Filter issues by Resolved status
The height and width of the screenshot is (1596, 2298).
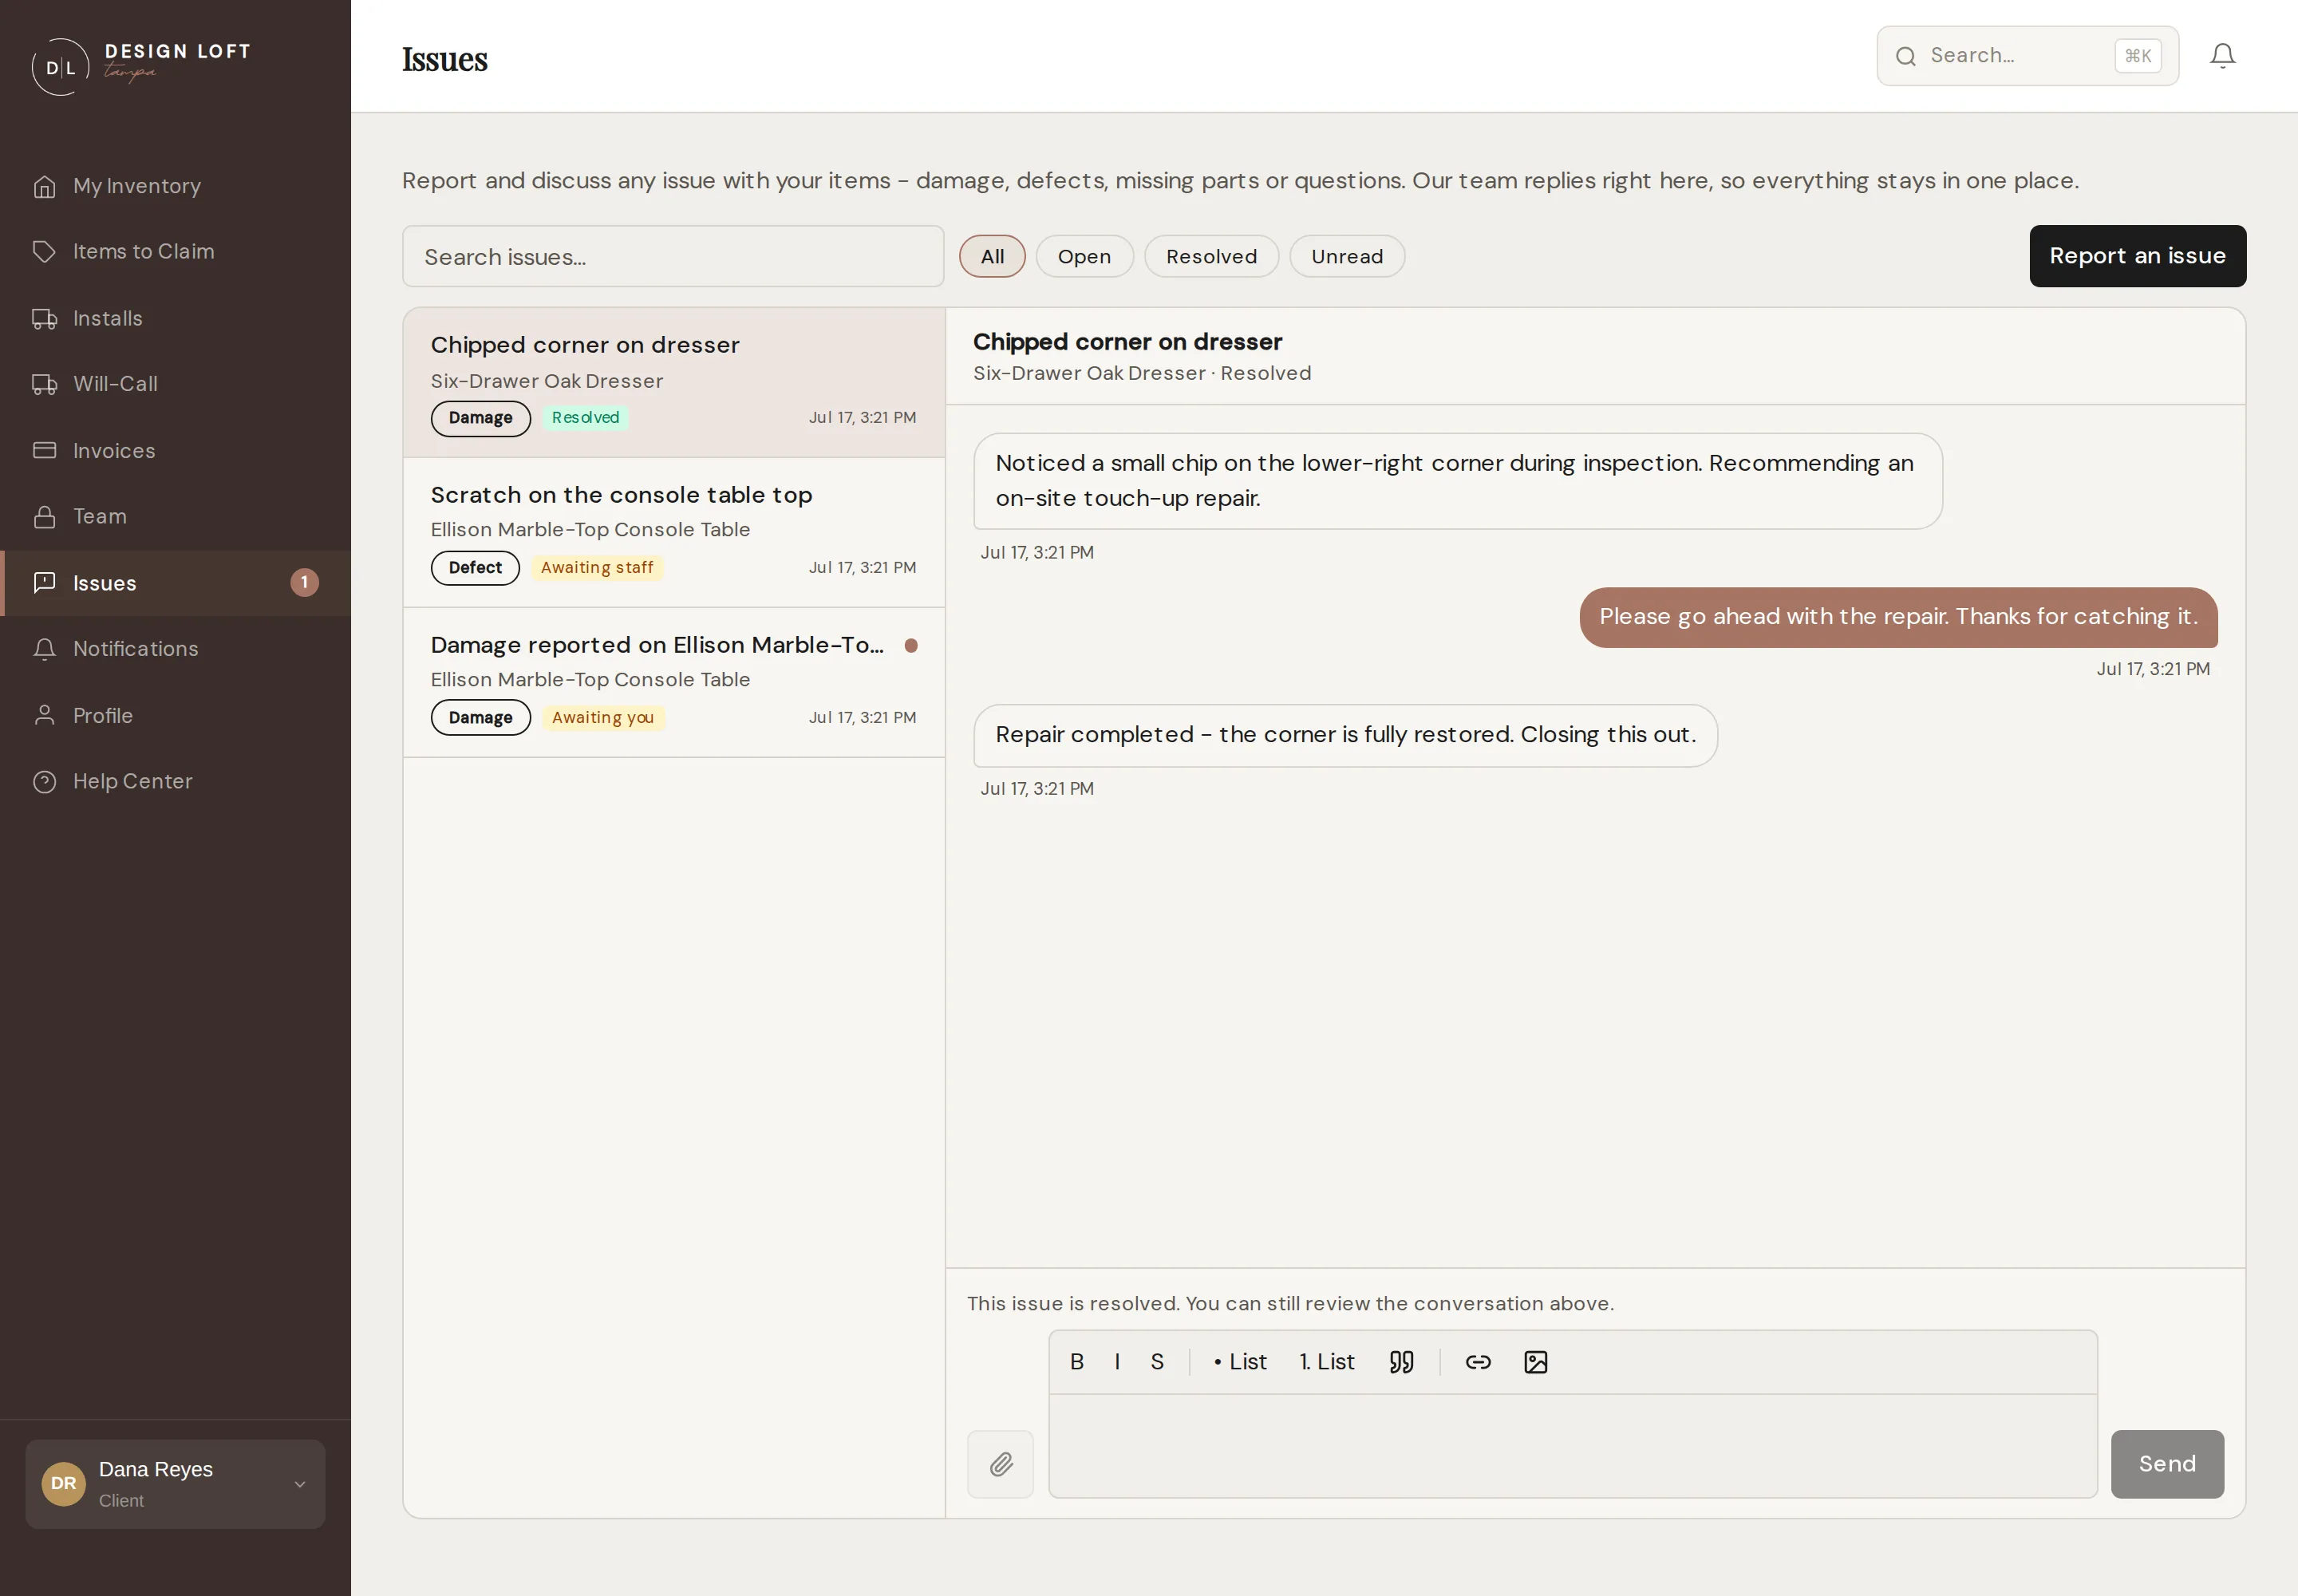coord(1211,256)
